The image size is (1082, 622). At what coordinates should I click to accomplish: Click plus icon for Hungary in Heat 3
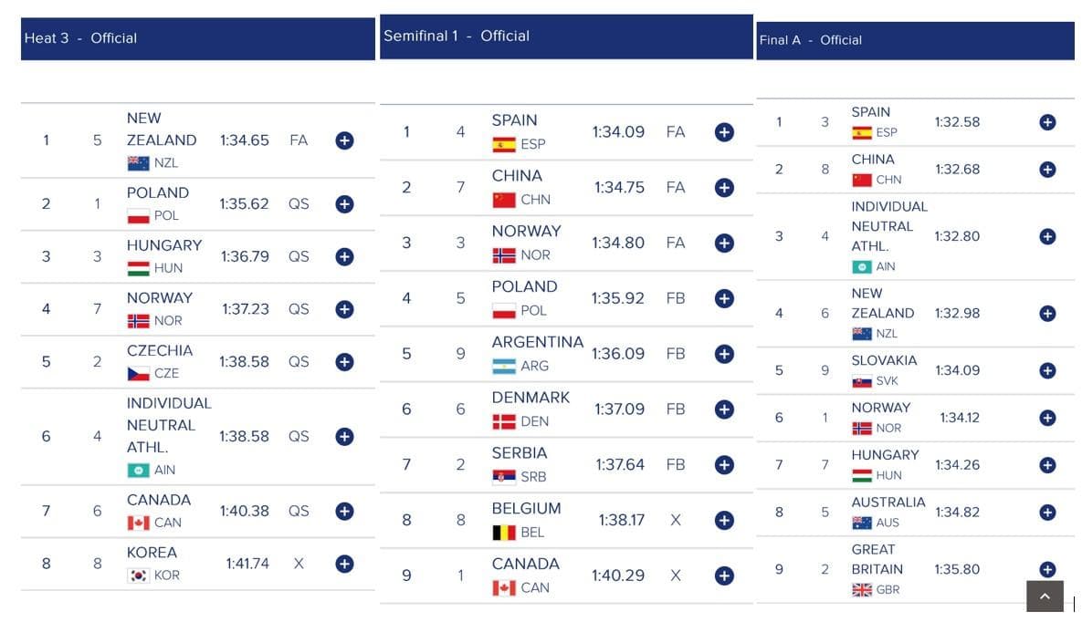pos(344,256)
